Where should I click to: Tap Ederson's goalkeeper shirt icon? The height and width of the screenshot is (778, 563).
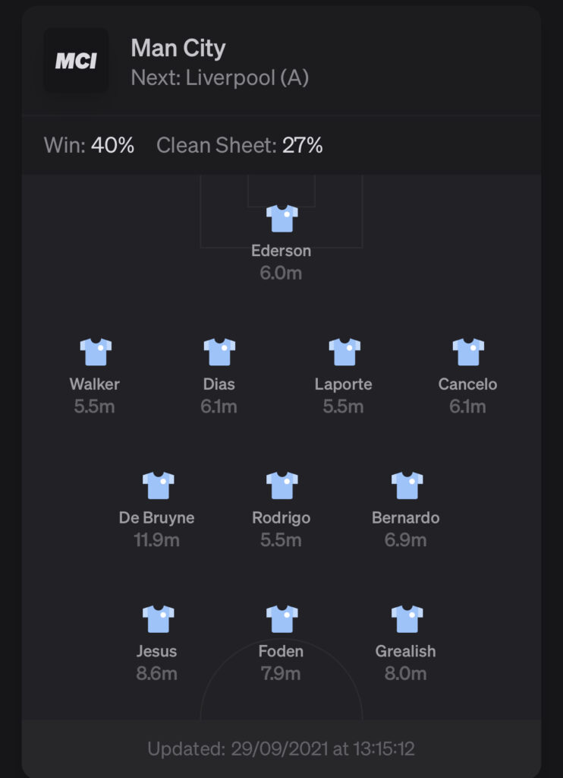tap(282, 218)
